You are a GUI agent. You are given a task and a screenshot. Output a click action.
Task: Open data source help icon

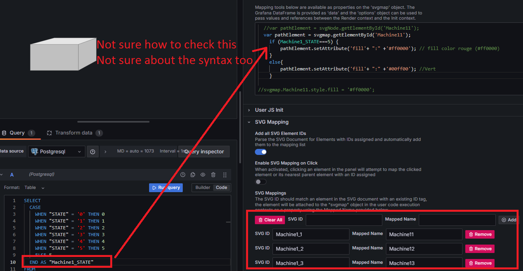(93, 152)
